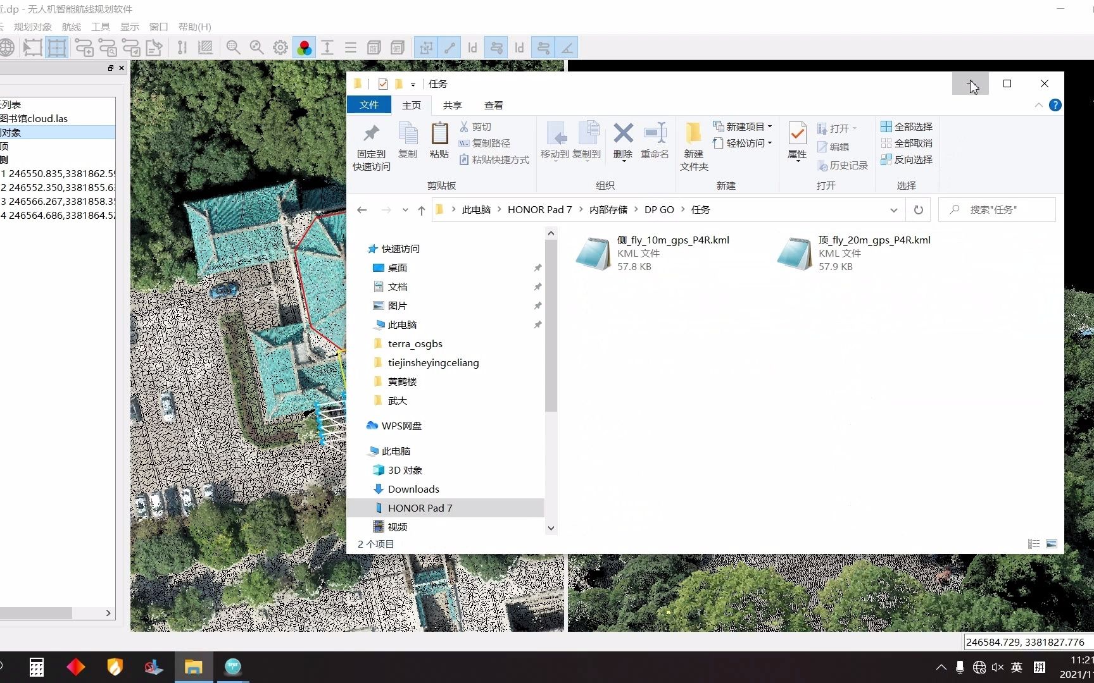The image size is (1094, 683).
Task: Click the text height cursor icon
Action: pyautogui.click(x=327, y=47)
